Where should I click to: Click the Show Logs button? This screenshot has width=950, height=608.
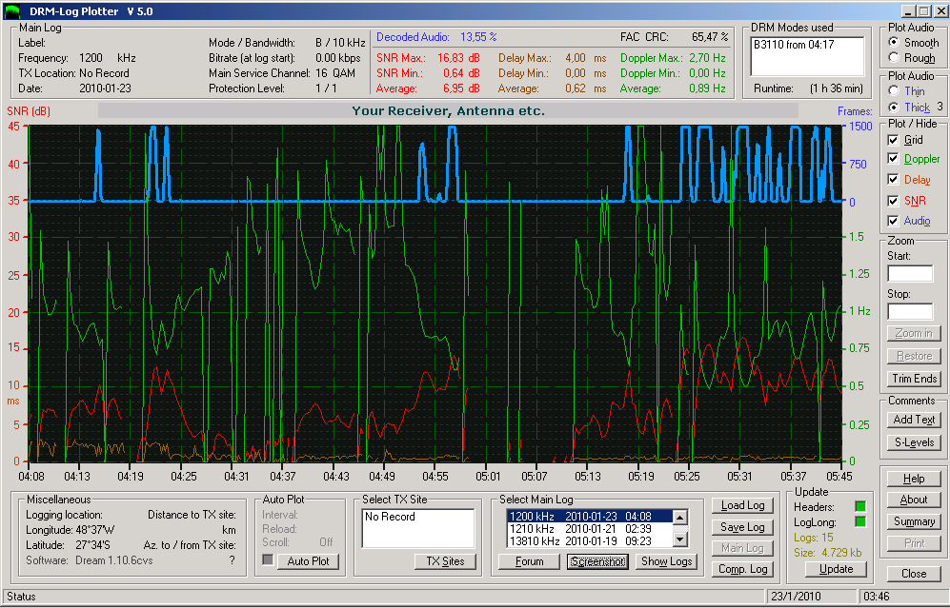pos(666,561)
